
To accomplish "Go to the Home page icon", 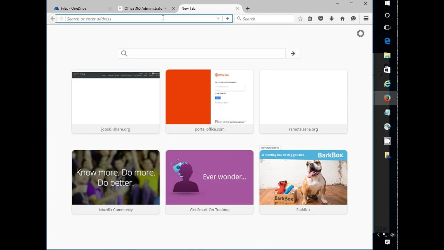I will pyautogui.click(x=342, y=19).
